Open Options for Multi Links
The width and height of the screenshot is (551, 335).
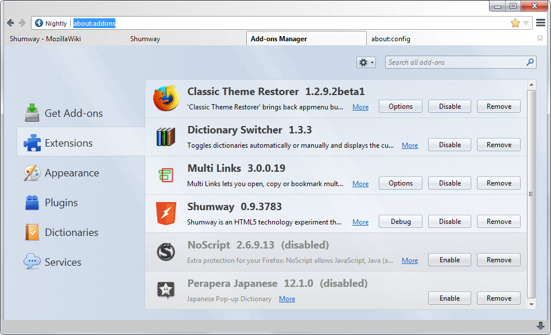point(401,183)
